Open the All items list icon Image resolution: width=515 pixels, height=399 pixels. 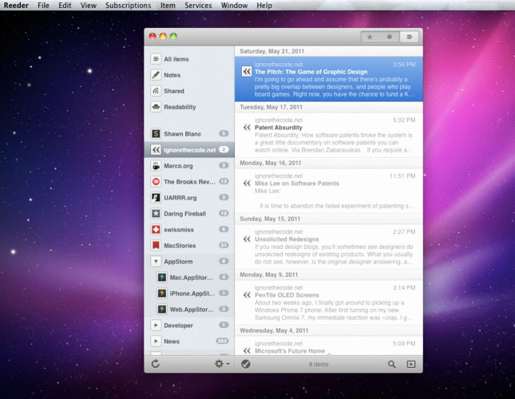[x=156, y=59]
